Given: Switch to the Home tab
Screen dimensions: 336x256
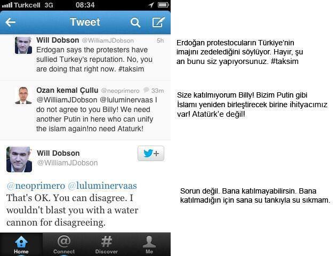Looking at the screenshot, I should [x=21, y=245].
